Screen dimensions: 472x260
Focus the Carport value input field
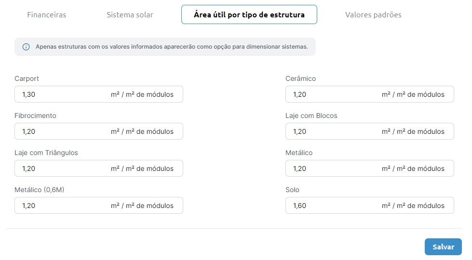pos(99,94)
